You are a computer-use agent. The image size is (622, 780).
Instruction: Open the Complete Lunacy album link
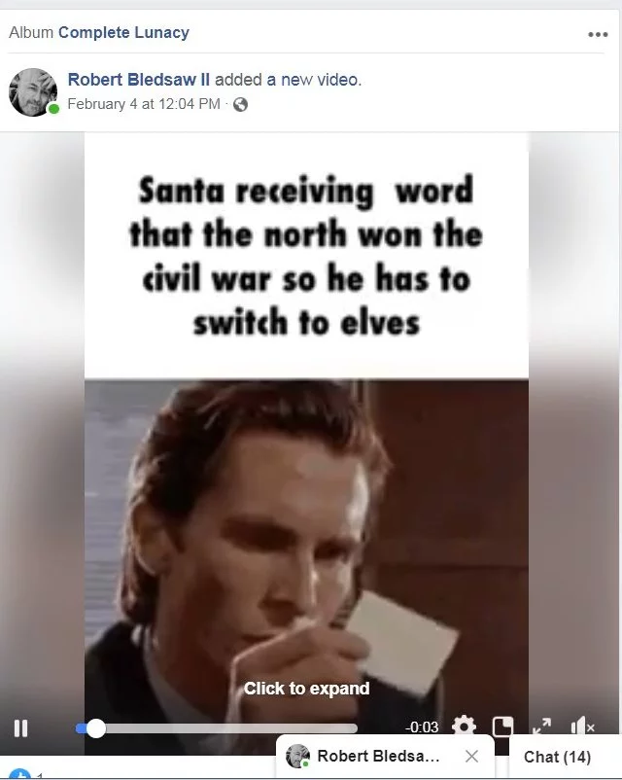(x=123, y=32)
